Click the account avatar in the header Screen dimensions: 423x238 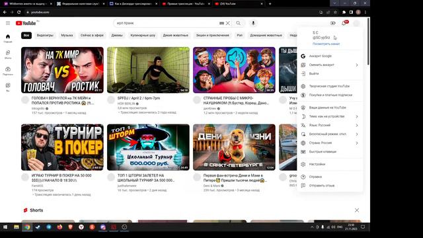coord(356,23)
